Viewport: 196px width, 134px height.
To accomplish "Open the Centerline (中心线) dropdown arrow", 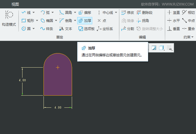I will 116,12.
